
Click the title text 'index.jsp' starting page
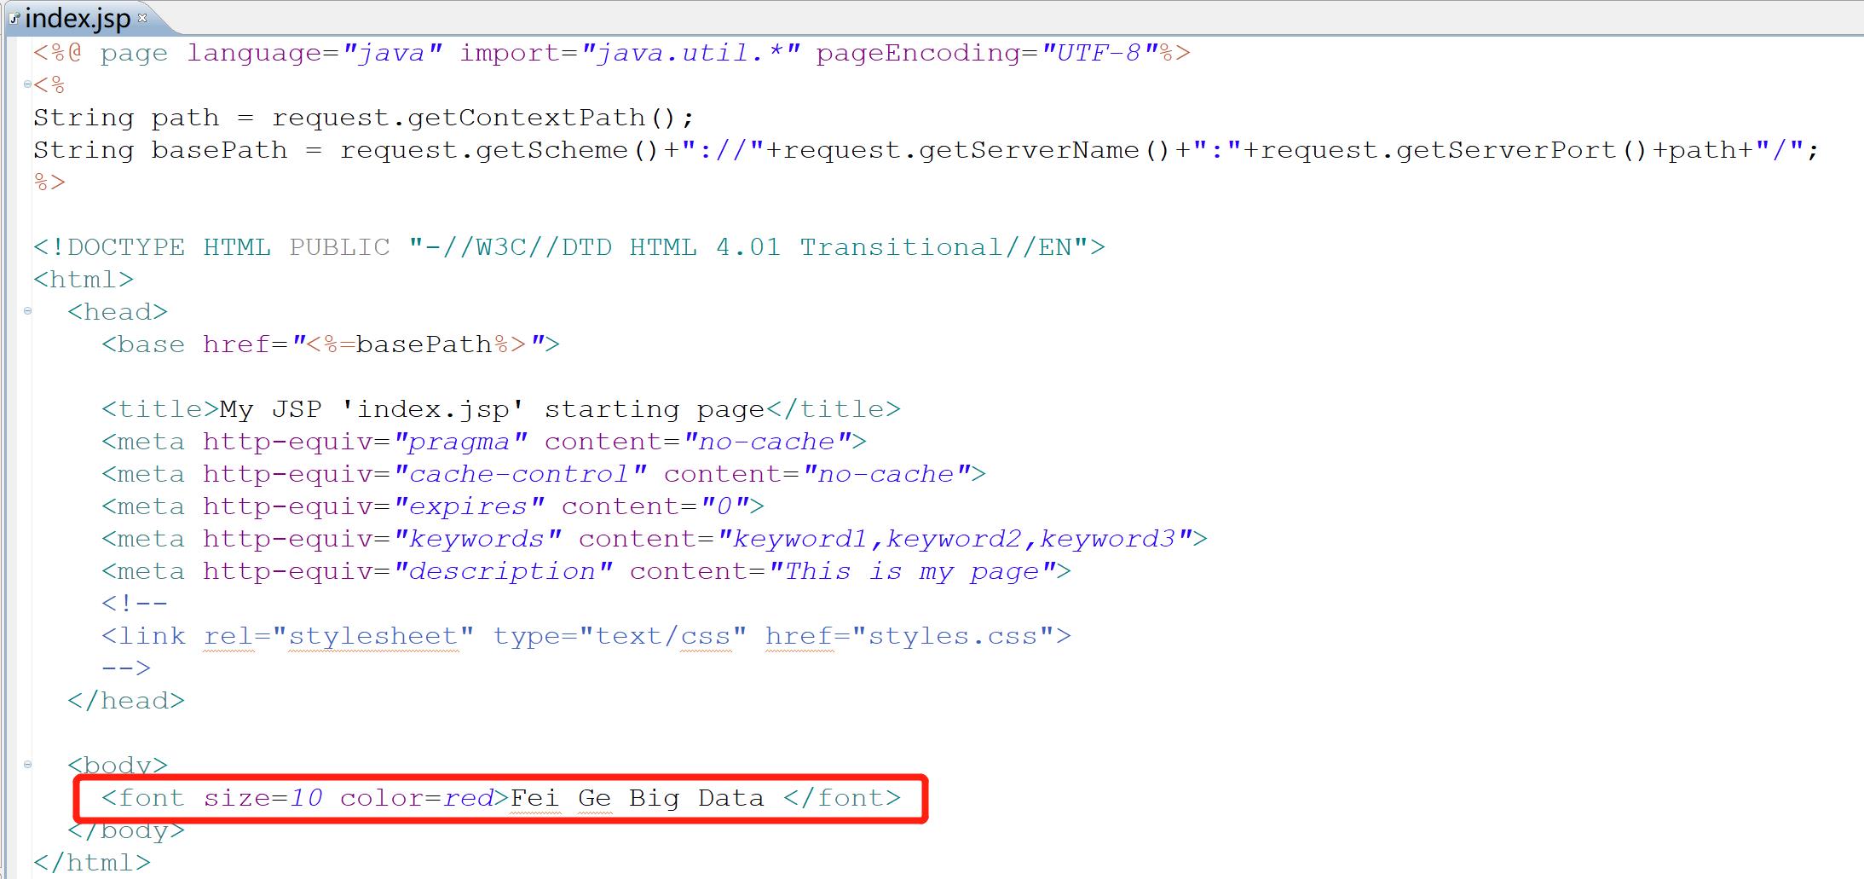point(552,409)
